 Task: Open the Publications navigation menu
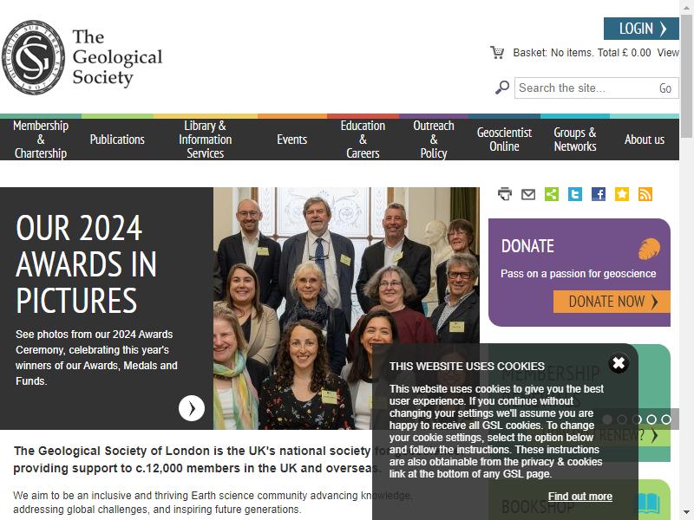pyautogui.click(x=117, y=140)
